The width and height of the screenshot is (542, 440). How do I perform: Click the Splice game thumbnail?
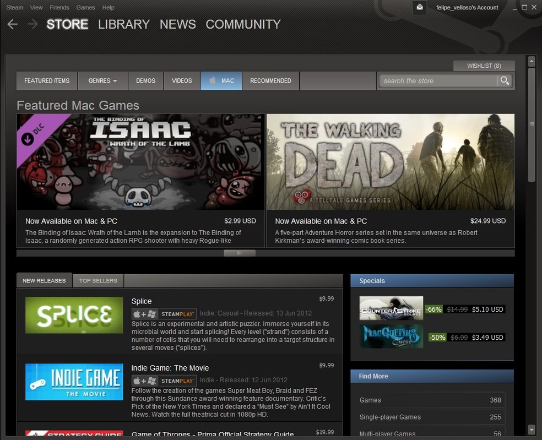[74, 315]
